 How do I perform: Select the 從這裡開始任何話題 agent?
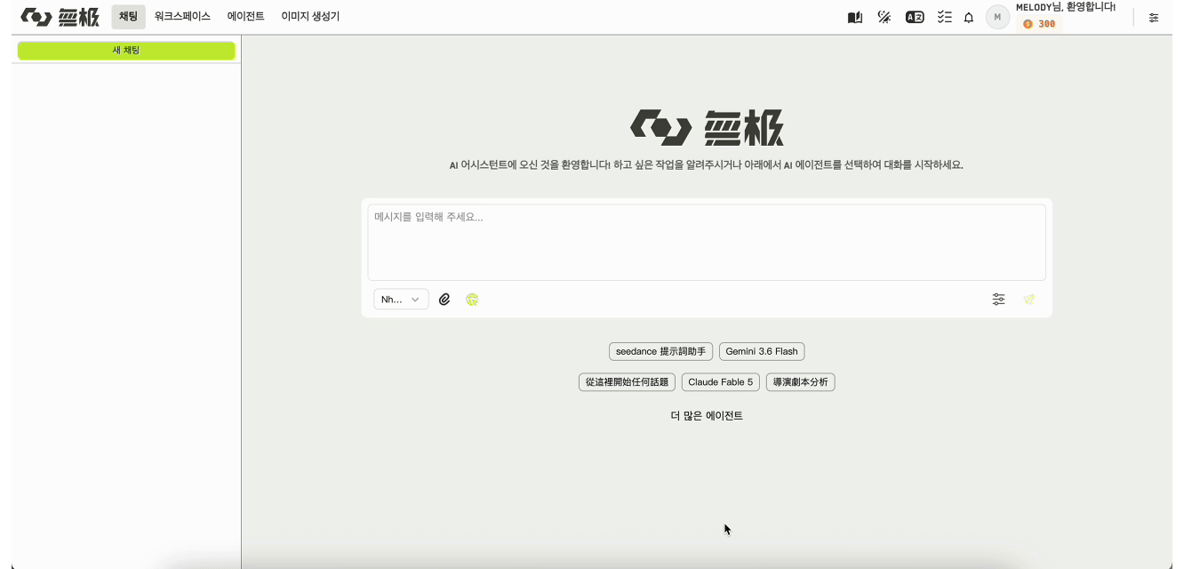click(x=627, y=382)
